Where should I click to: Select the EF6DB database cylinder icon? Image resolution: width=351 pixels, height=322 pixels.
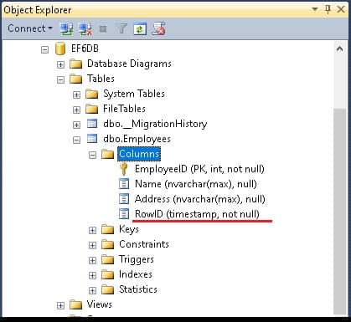(60, 49)
